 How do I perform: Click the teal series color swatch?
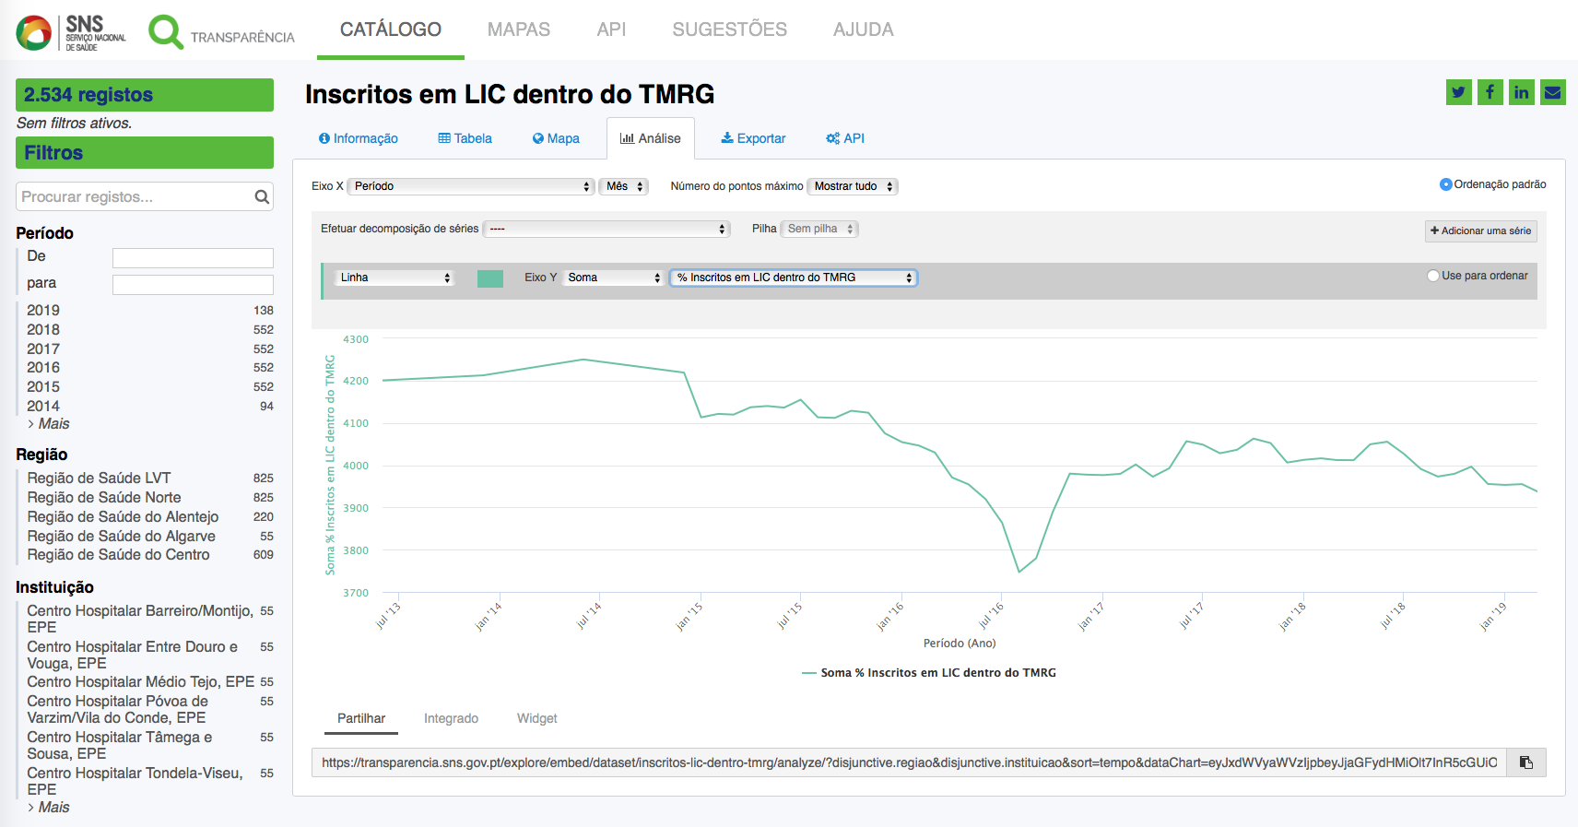click(490, 278)
